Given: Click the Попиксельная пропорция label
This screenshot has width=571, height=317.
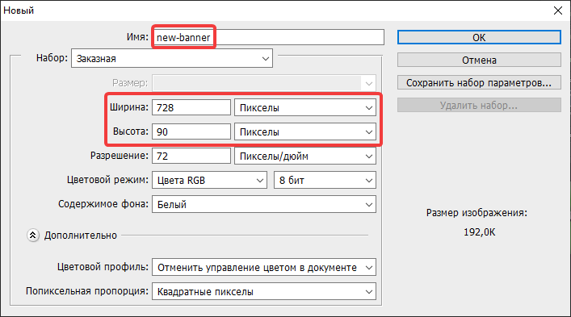Looking at the screenshot, I should point(87,291).
